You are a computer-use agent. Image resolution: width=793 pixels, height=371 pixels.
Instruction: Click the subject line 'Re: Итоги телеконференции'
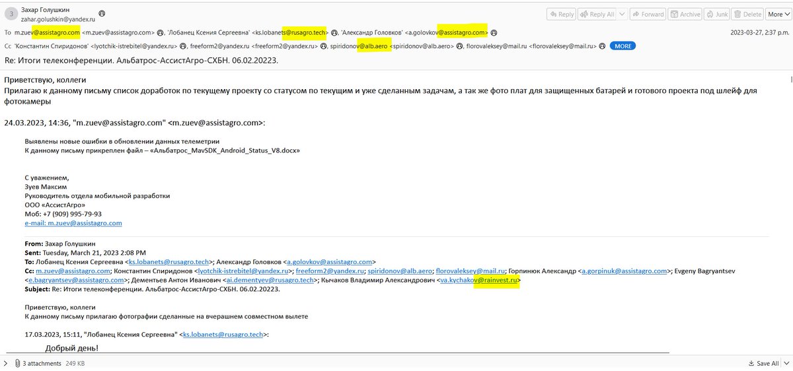click(x=141, y=60)
